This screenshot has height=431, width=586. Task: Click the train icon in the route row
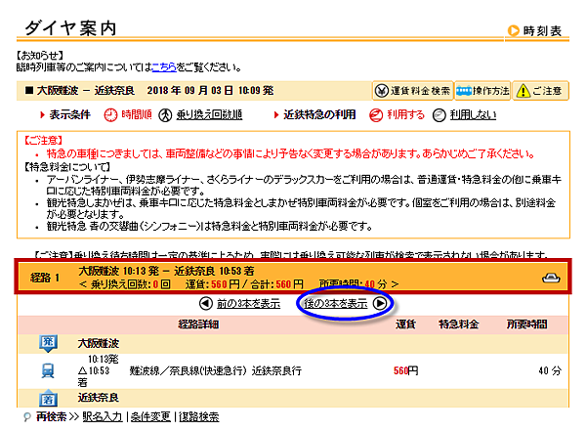(x=48, y=370)
